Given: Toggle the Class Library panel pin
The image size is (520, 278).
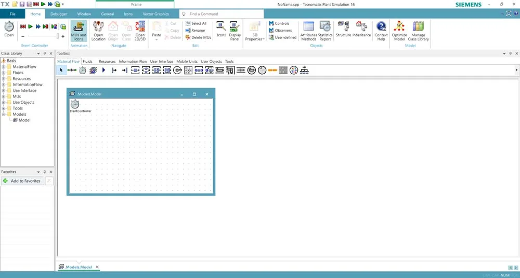Looking at the screenshot, I should tap(45, 53).
